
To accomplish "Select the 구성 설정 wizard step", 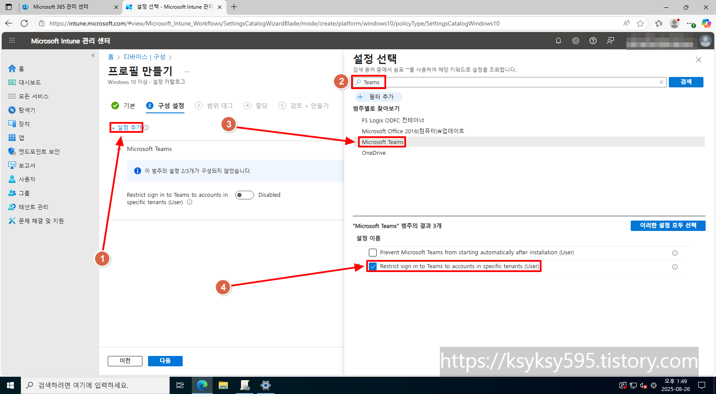I will coord(165,106).
